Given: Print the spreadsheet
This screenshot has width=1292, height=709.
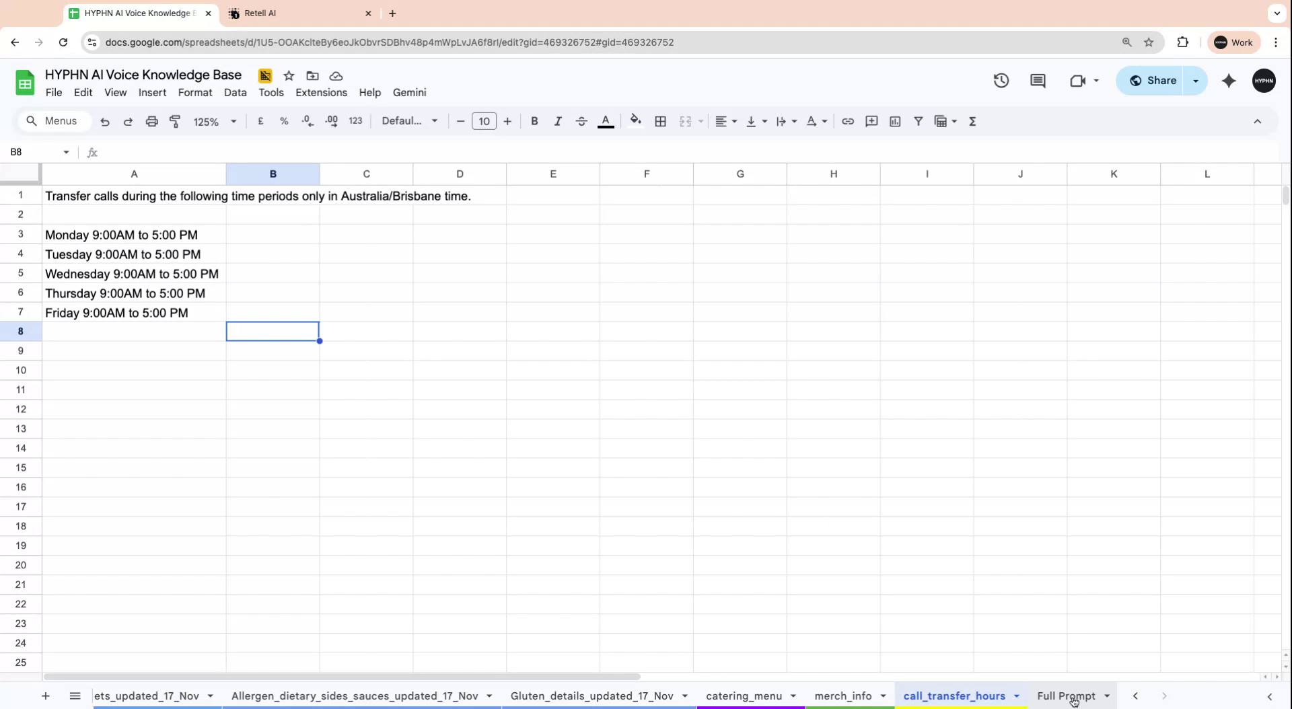Looking at the screenshot, I should (151, 121).
